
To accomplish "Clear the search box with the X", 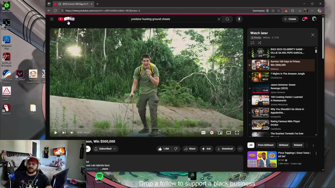I will 219,19.
